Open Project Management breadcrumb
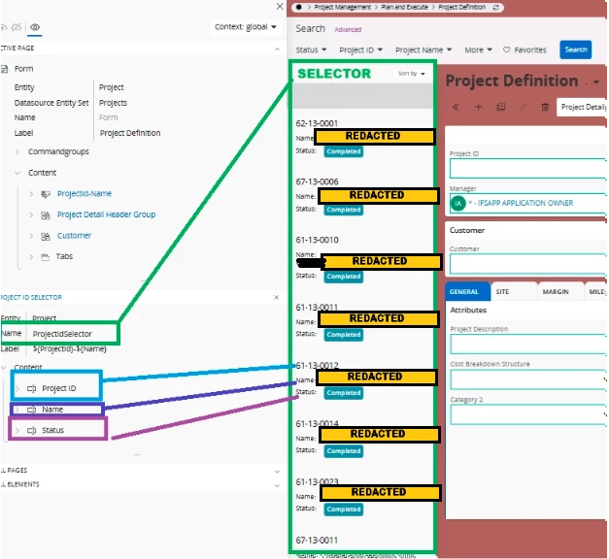609x559 pixels. pyautogui.click(x=343, y=7)
